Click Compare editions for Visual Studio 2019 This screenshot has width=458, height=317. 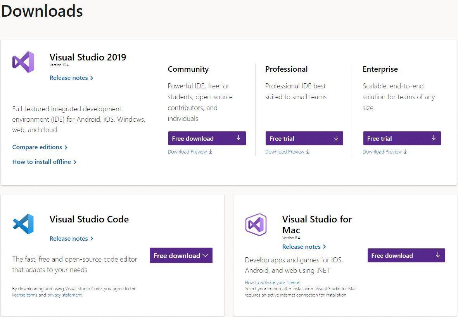pos(37,147)
